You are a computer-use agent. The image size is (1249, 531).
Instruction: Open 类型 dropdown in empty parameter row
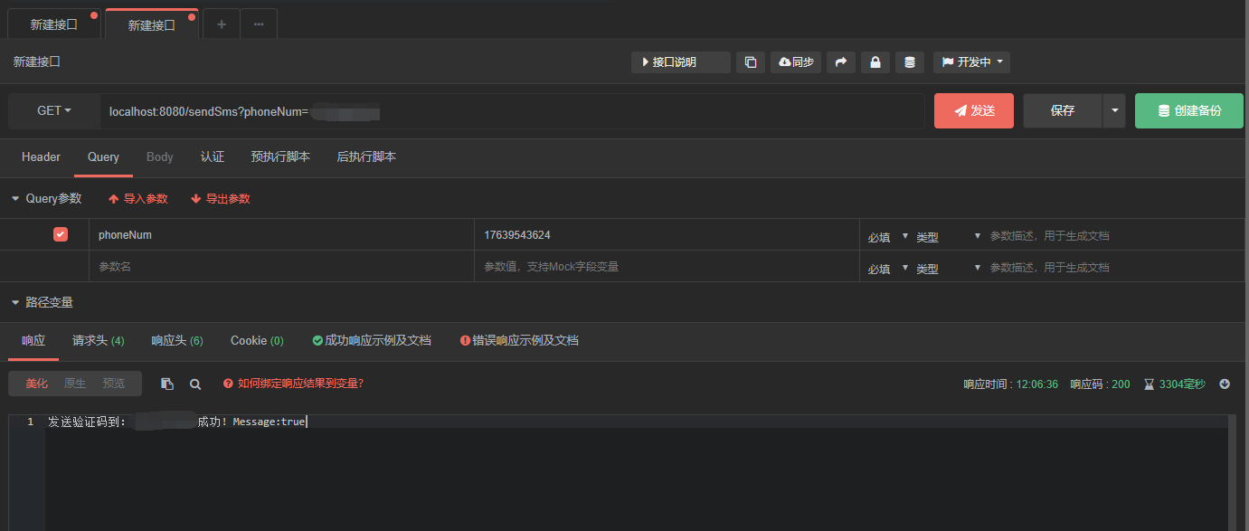[948, 268]
